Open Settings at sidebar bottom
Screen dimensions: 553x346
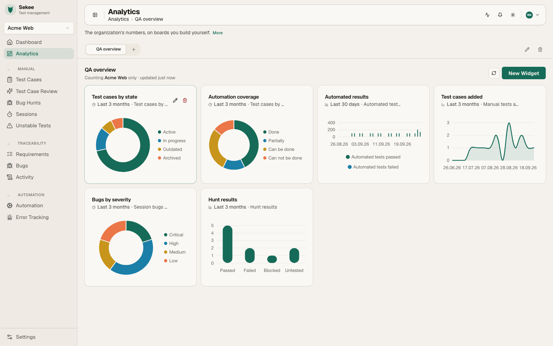tap(39, 337)
